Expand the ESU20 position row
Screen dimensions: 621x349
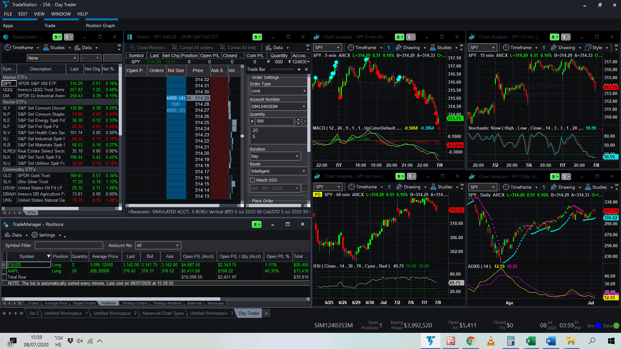pyautogui.click(x=4, y=265)
